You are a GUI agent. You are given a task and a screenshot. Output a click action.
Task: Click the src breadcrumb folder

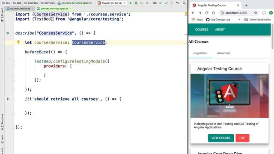point(6,3)
